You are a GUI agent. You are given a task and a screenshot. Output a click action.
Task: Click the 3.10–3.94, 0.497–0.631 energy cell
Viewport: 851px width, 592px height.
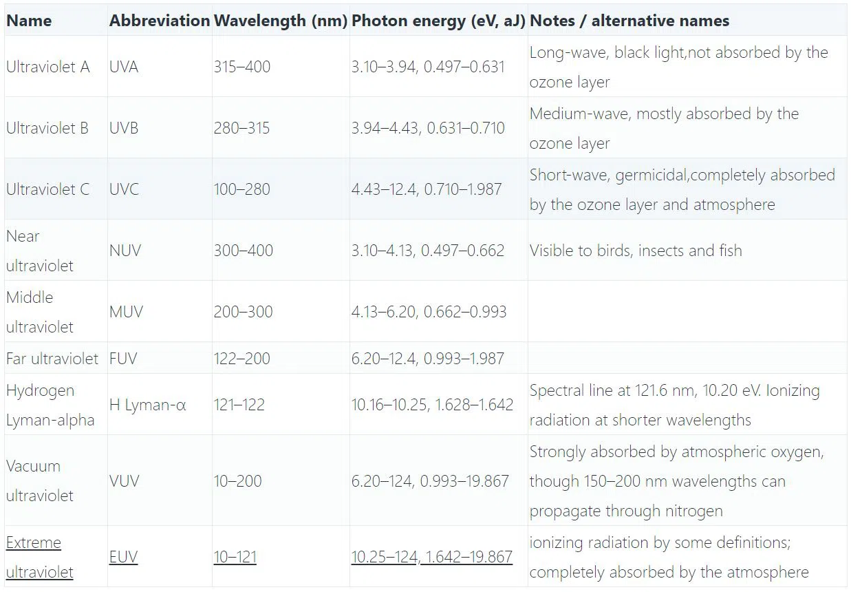coord(428,67)
